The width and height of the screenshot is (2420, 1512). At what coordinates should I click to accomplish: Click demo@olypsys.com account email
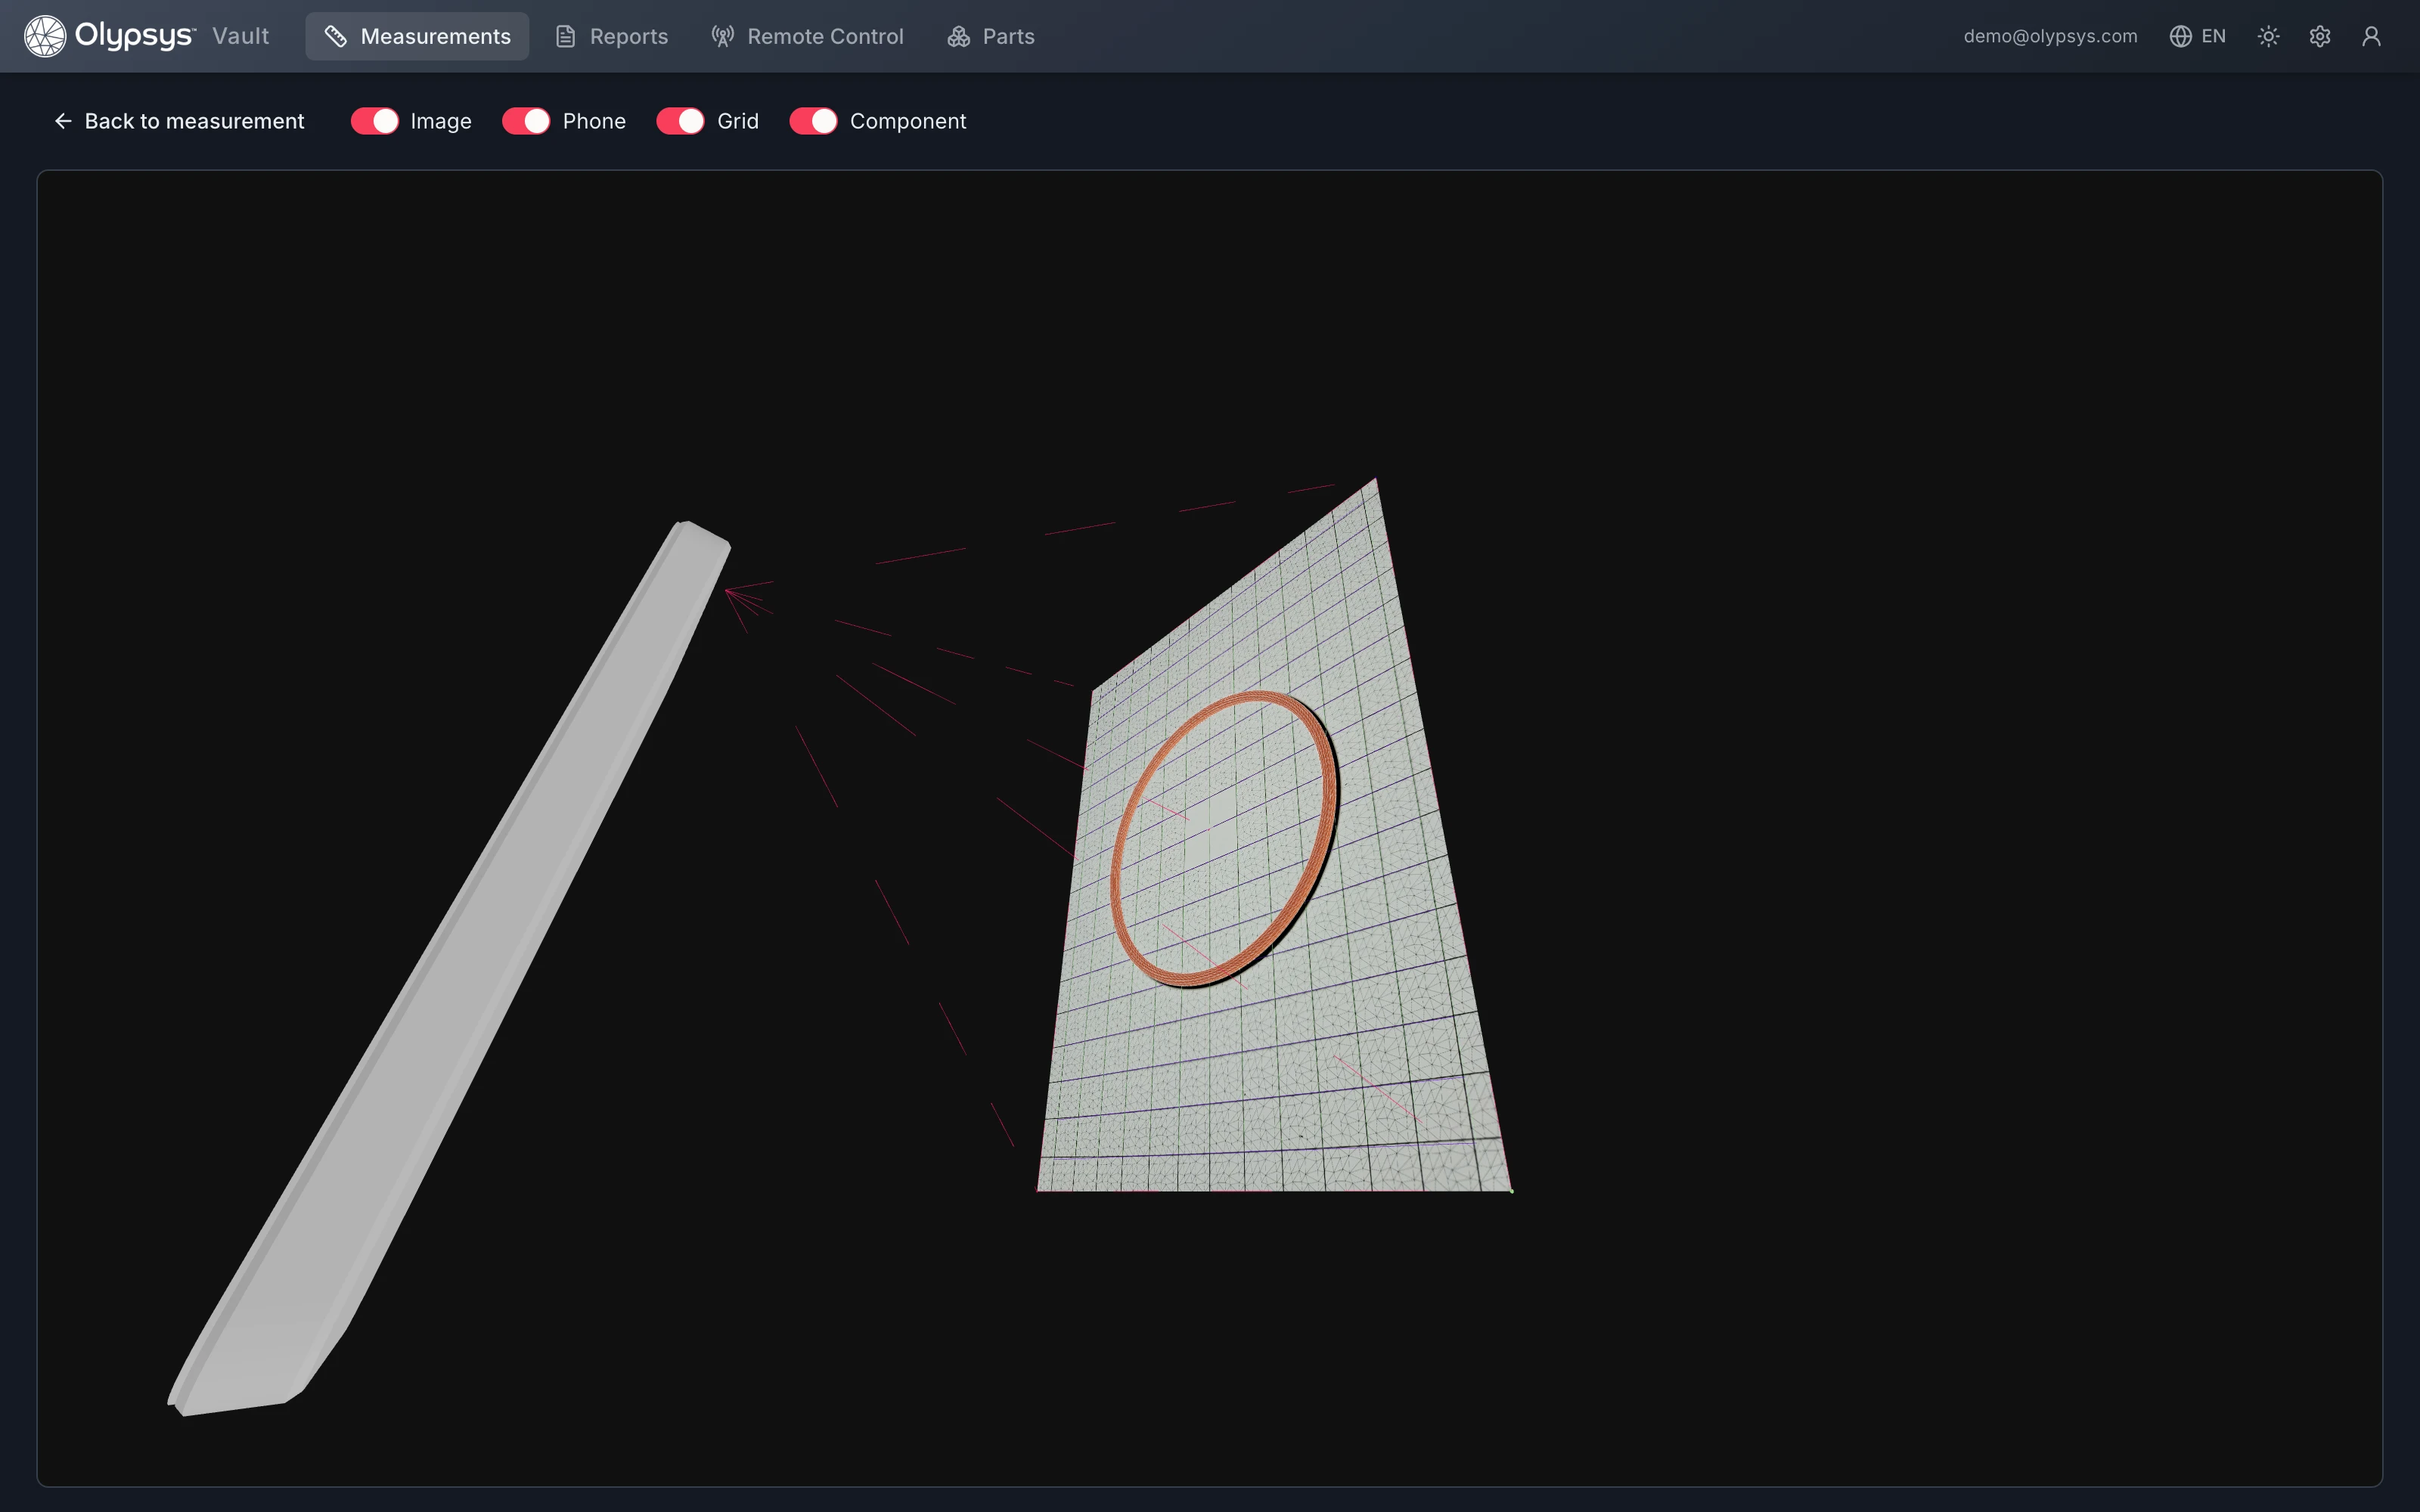(2050, 36)
